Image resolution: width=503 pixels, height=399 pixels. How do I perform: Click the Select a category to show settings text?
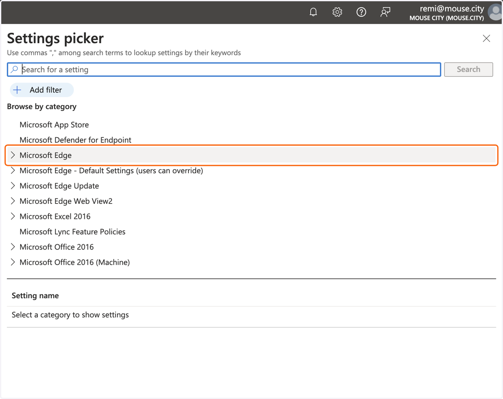coord(70,315)
